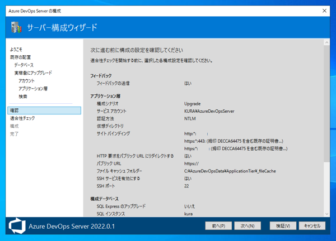The image size is (336, 241).
Task: Open the アプリケーション層 step in sidebar
Action: [33, 89]
